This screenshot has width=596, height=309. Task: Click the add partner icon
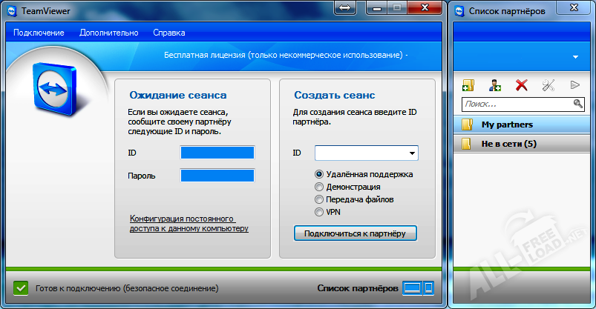[495, 85]
